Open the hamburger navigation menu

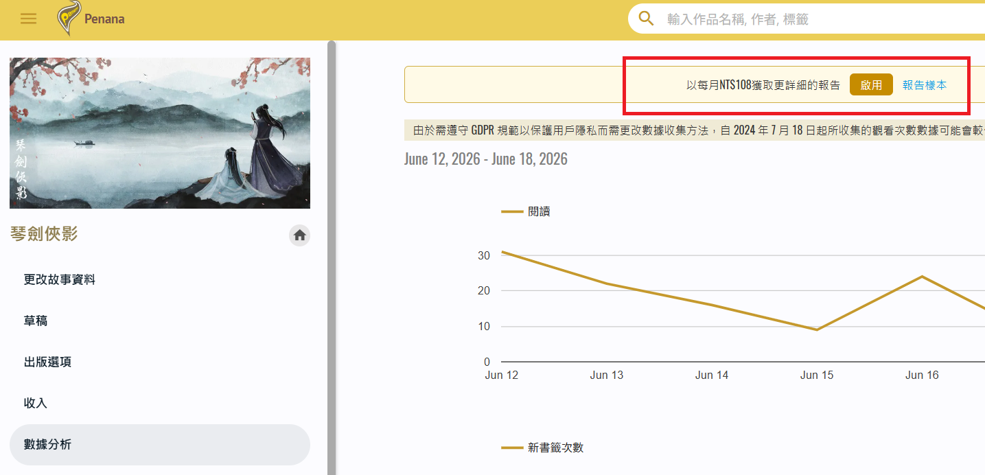click(x=28, y=19)
